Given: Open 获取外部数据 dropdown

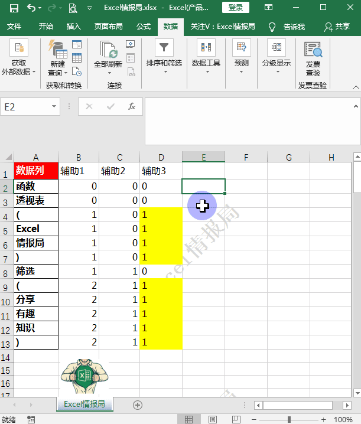Looking at the screenshot, I should (x=19, y=57).
